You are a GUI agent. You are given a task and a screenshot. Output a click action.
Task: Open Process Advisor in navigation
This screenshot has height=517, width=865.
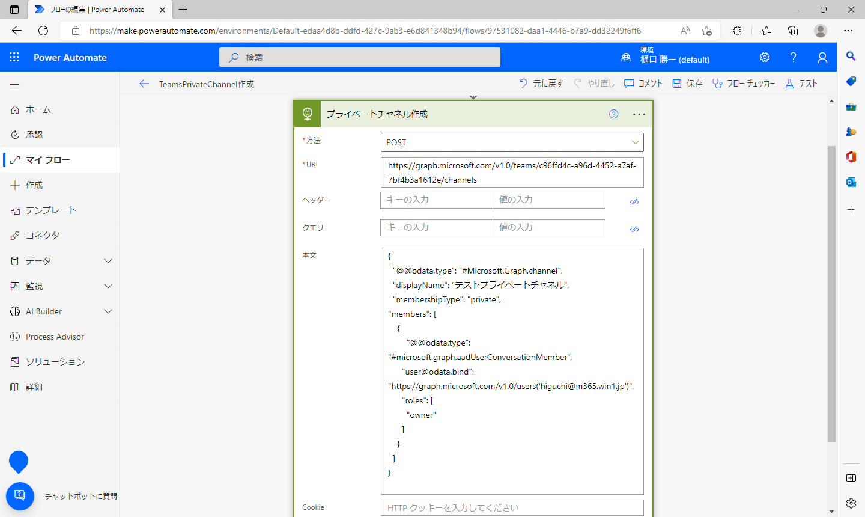pyautogui.click(x=60, y=337)
